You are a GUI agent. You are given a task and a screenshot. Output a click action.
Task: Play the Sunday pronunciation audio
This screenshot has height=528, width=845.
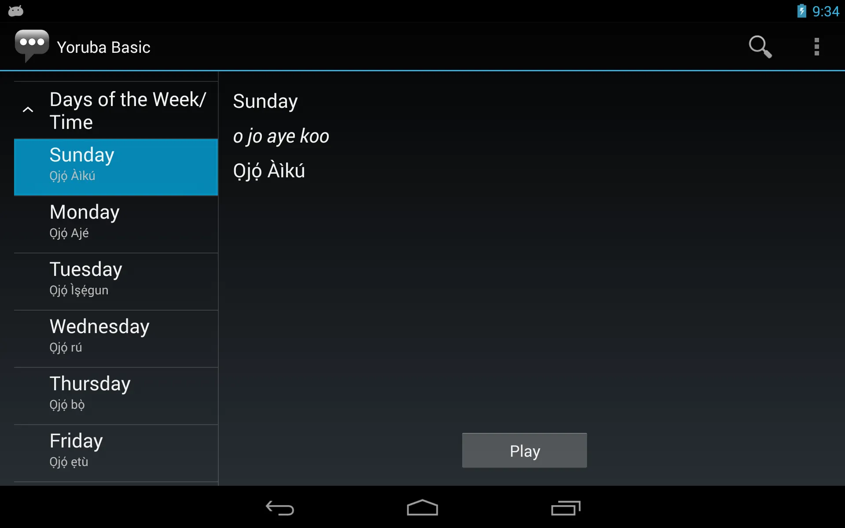click(x=525, y=451)
